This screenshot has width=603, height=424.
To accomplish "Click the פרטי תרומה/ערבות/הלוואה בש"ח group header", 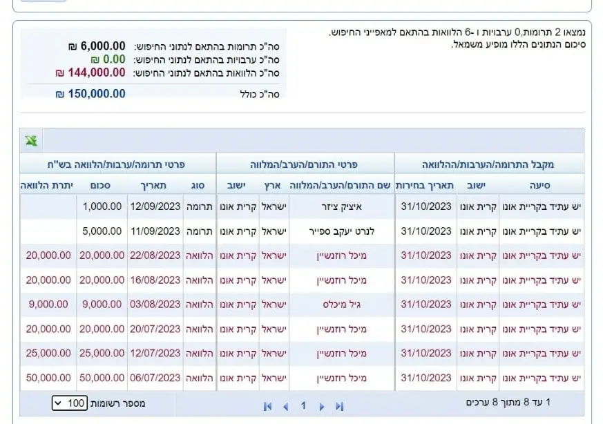I will point(117,164).
